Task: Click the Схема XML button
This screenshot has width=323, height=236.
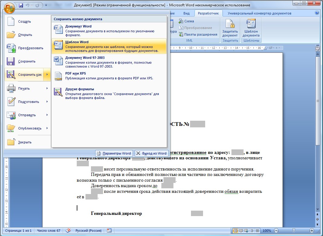Action: (x=186, y=21)
